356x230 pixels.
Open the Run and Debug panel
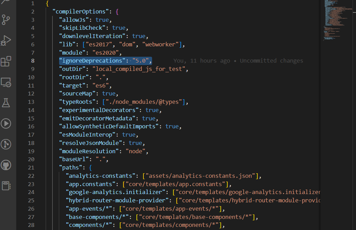point(6,40)
